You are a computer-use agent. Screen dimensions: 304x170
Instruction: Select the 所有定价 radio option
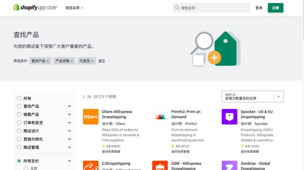(x=19, y=161)
